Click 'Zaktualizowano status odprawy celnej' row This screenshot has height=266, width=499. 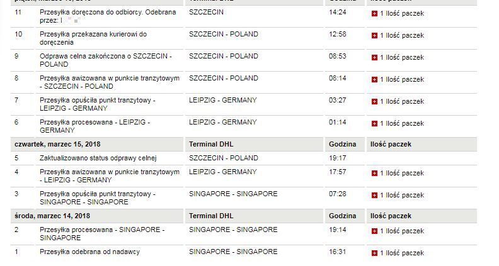point(243,158)
